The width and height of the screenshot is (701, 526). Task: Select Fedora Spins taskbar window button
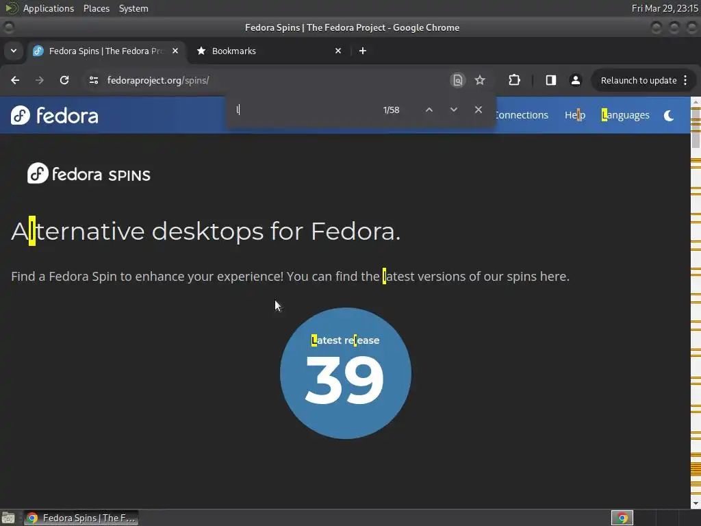tap(81, 518)
